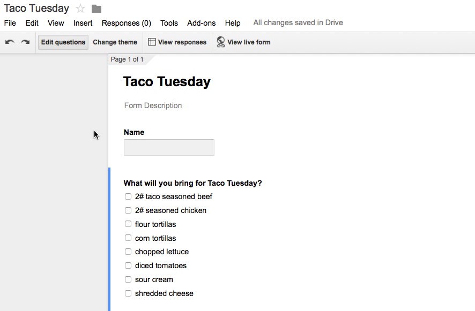Click the redo arrow icon
Viewport: 475px width, 311px height.
pyautogui.click(x=25, y=42)
